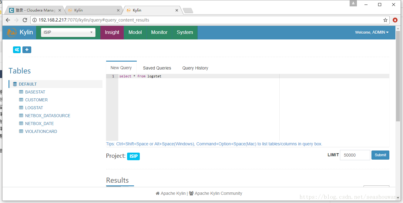Click into the SQL query editor line
The image size is (403, 203).
click(x=254, y=76)
